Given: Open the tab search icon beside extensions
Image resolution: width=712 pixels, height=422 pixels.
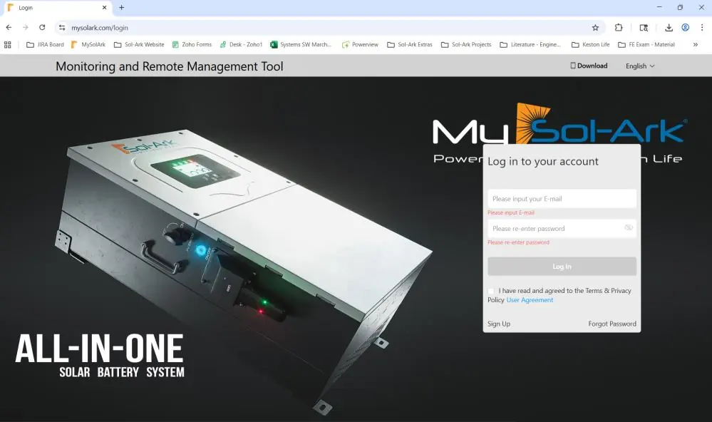Looking at the screenshot, I should tap(644, 28).
